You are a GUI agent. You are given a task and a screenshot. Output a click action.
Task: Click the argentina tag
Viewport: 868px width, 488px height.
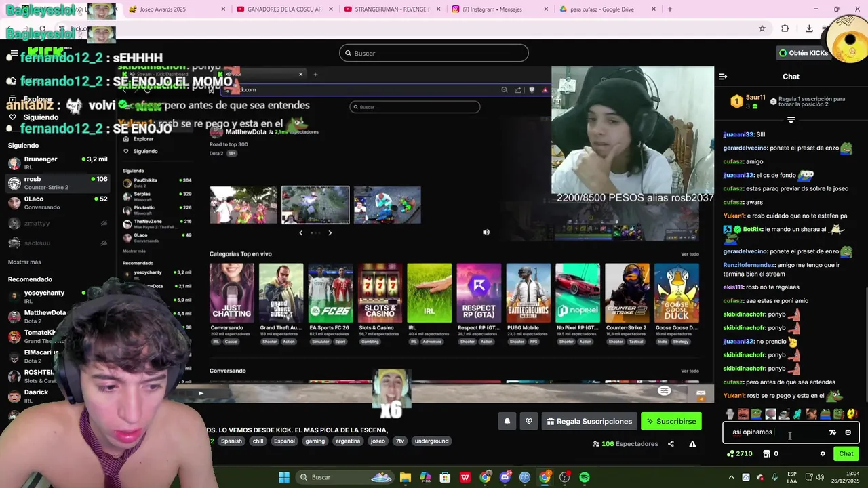tap(348, 441)
